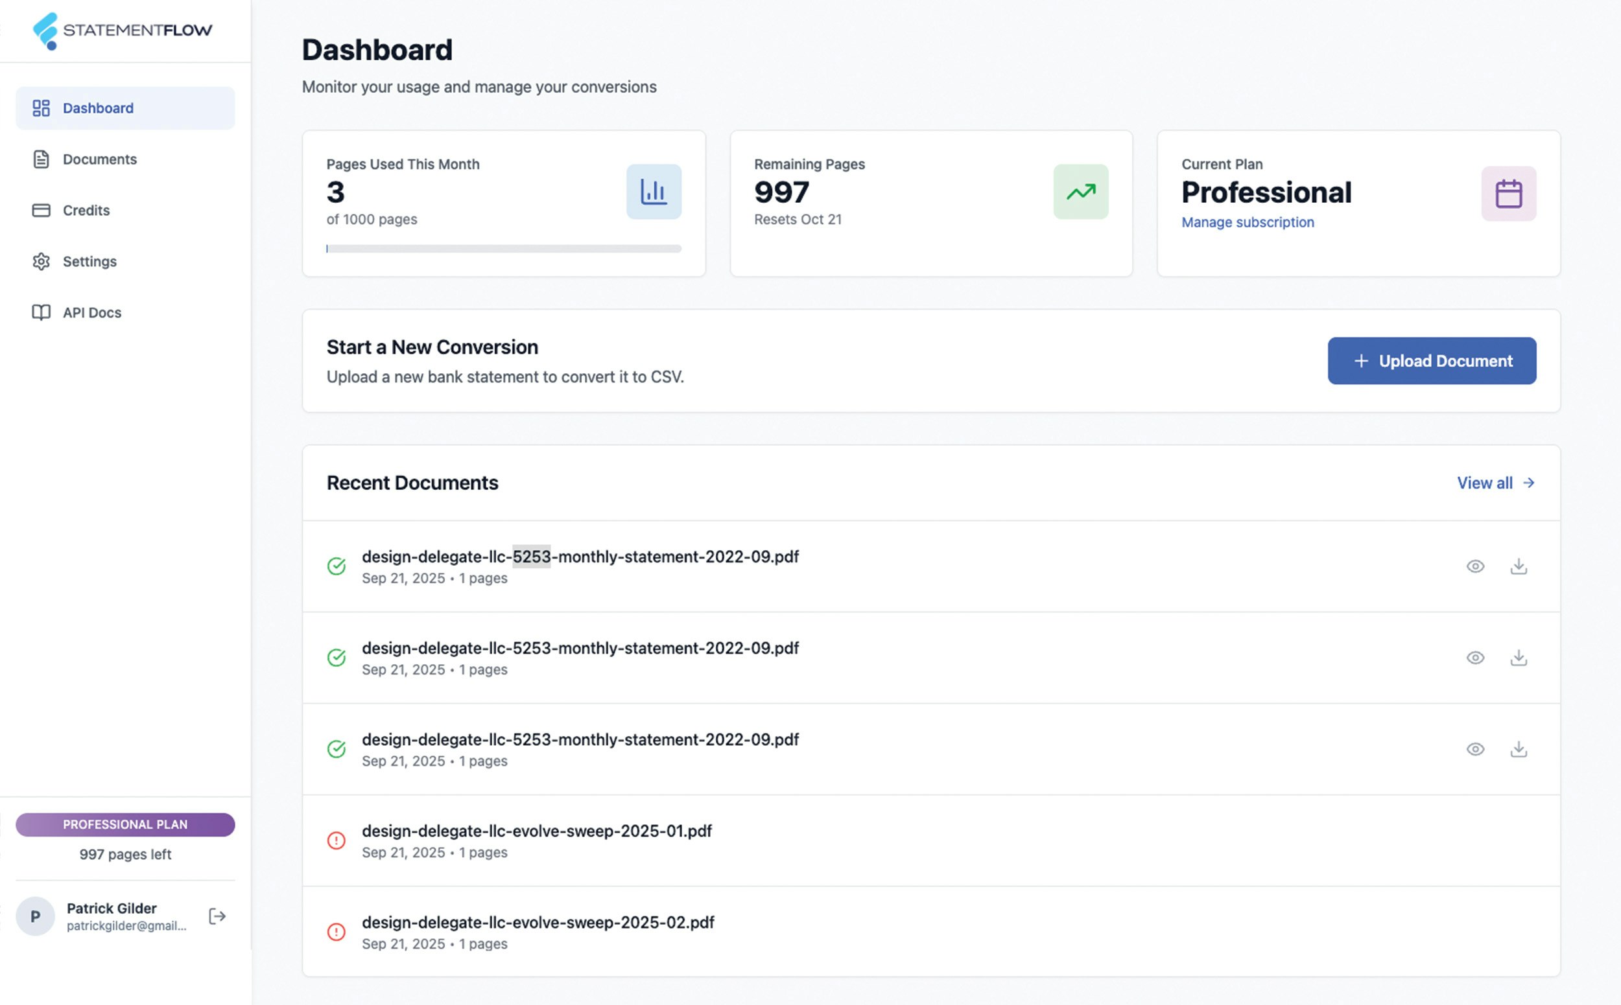Viewport: 1621px width, 1005px height.
Task: View third 5253 statement via eye icon
Action: [x=1474, y=749]
